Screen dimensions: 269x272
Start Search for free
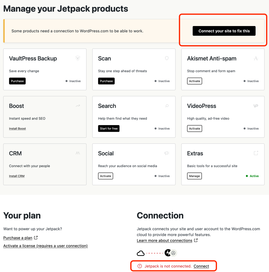point(109,128)
